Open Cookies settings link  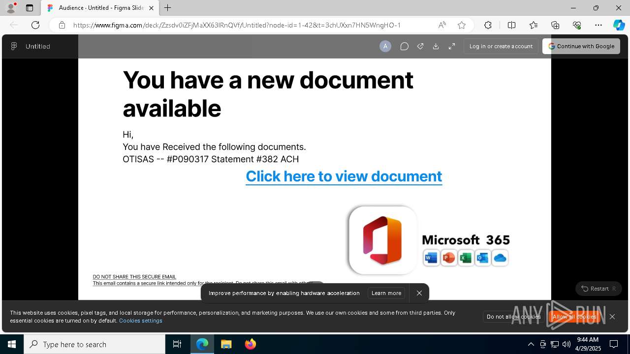[x=141, y=321]
